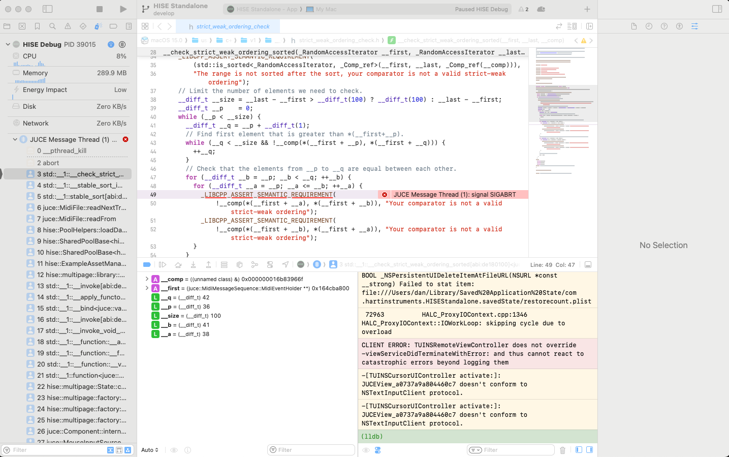Image resolution: width=729 pixels, height=457 pixels.
Task: Clear console with trash icon
Action: click(x=562, y=450)
